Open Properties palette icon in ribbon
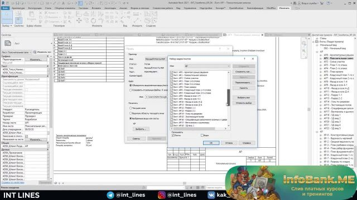357x200 pixels. pyautogui.click(x=18, y=21)
